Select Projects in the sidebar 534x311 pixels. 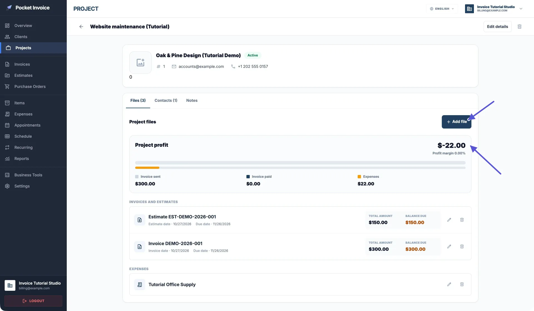click(x=33, y=48)
